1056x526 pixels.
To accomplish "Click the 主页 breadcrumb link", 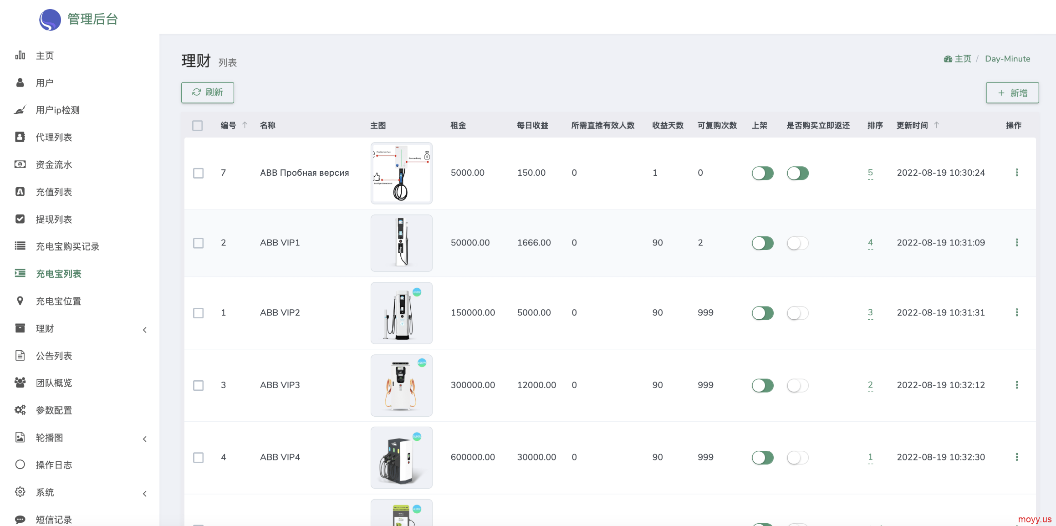I will 958,59.
